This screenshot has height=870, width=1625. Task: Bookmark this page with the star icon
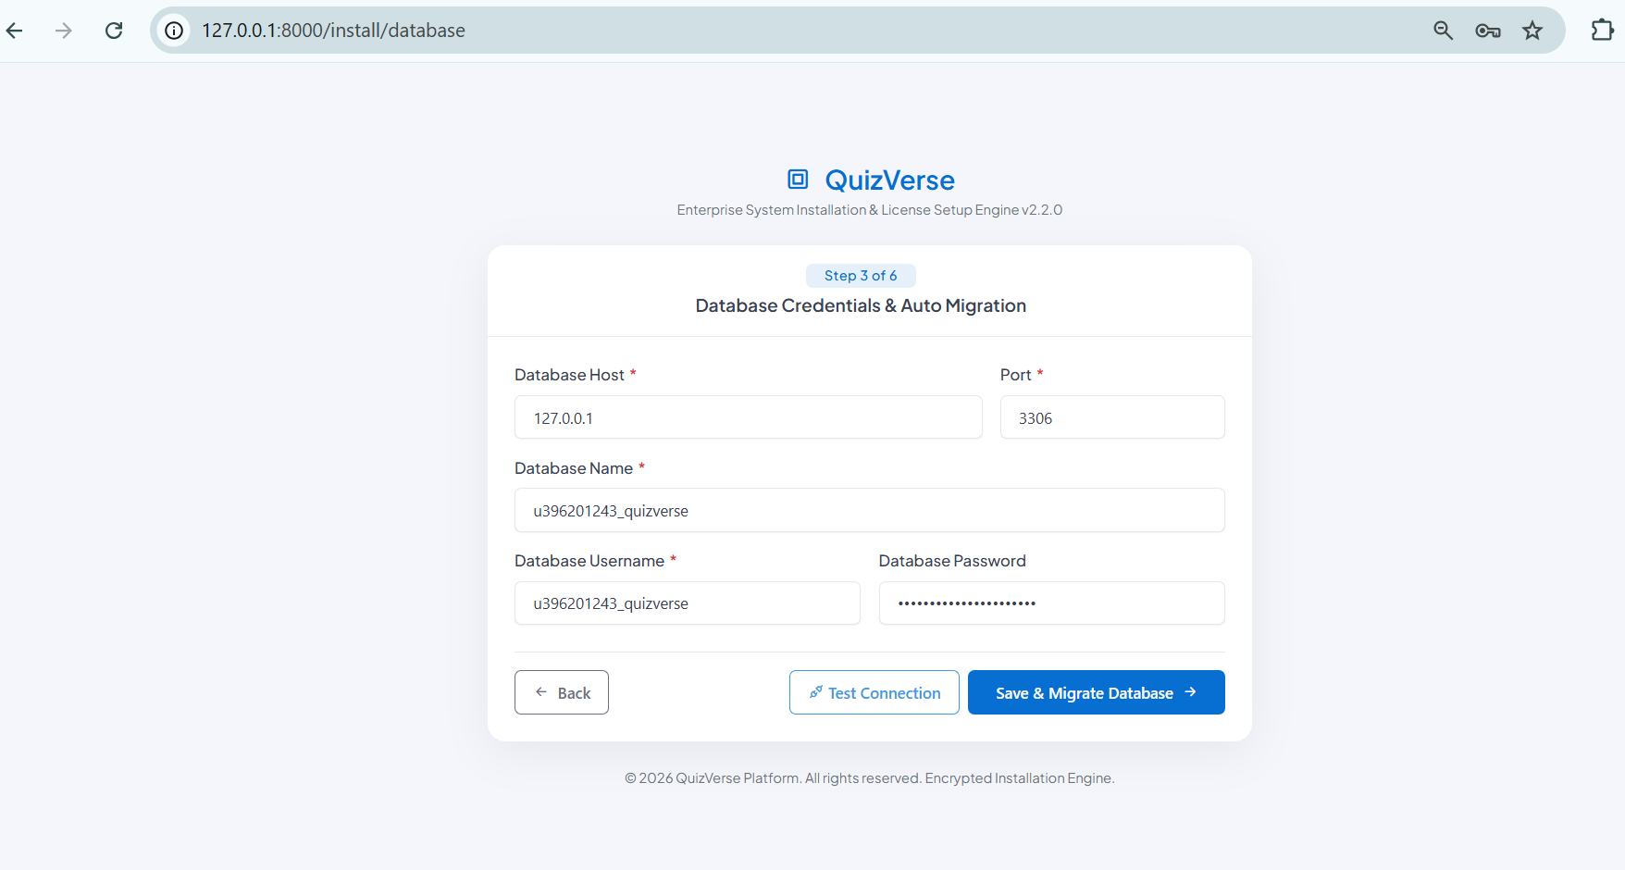[x=1532, y=31]
